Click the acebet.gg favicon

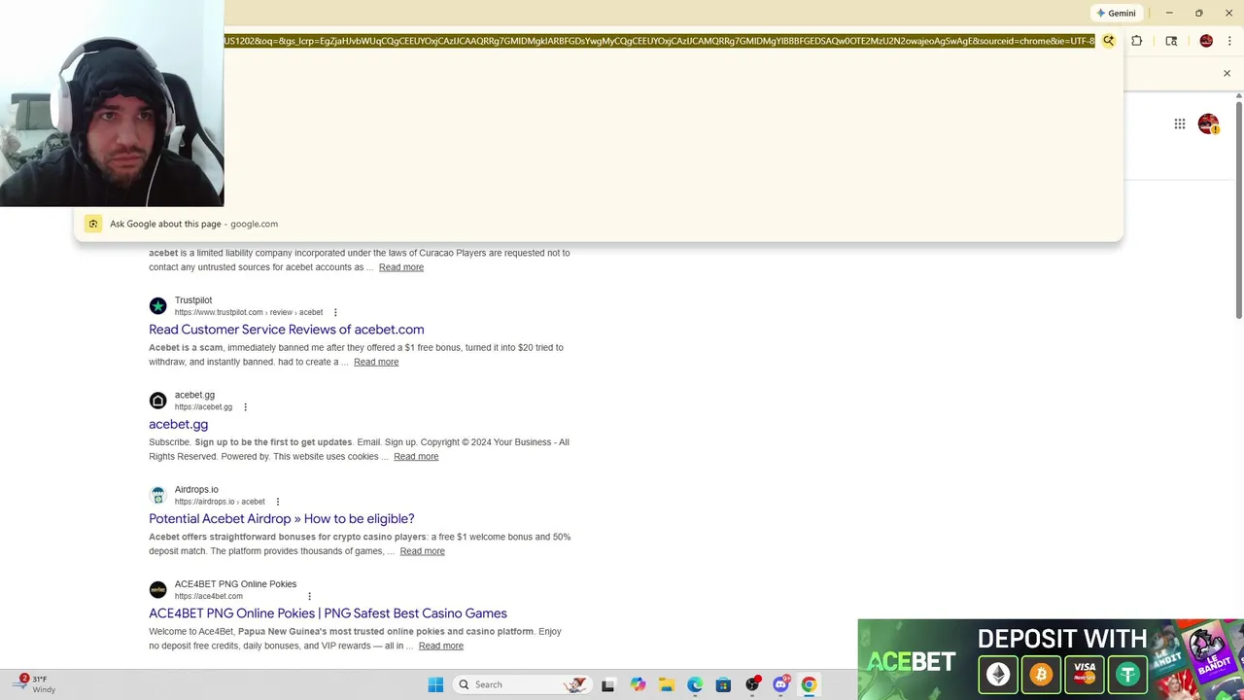coord(157,401)
